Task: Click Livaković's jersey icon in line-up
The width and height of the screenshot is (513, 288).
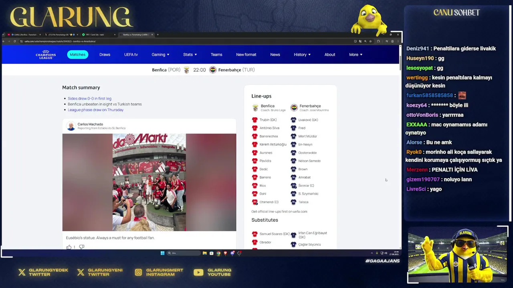Action: coord(294,120)
